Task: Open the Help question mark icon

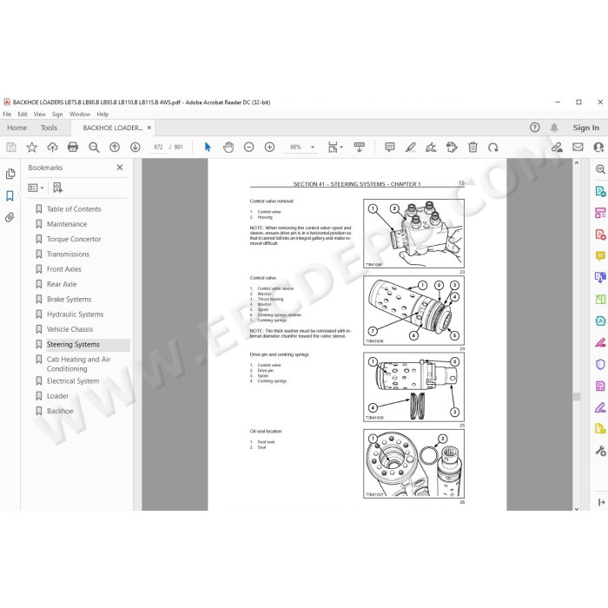Action: click(535, 128)
